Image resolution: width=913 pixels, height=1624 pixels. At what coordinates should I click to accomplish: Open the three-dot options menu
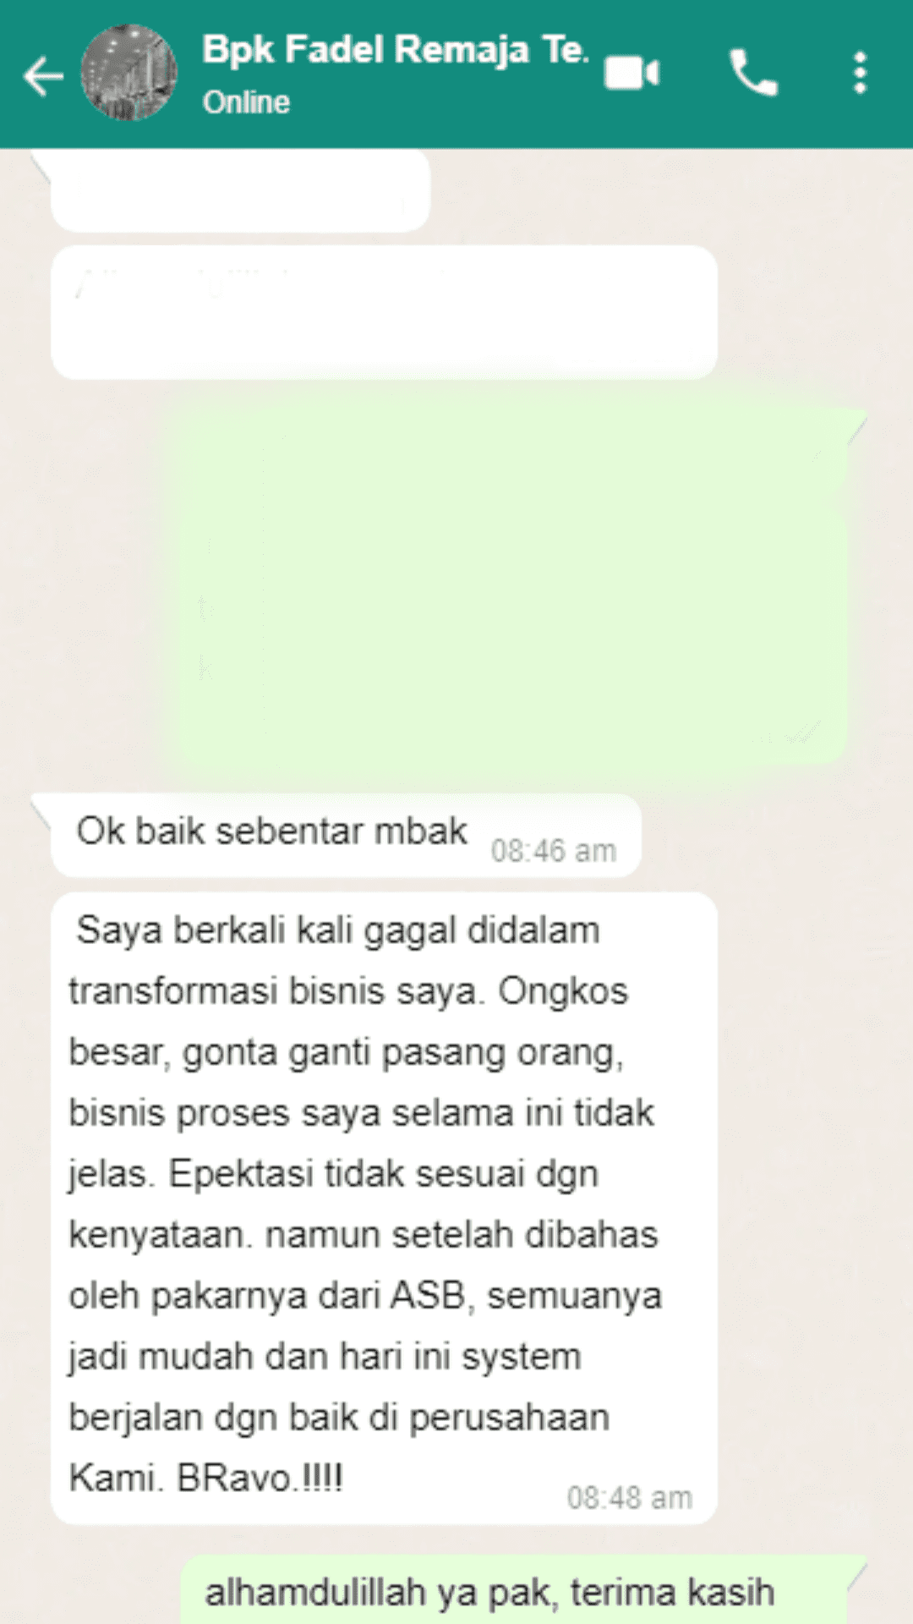click(x=860, y=73)
